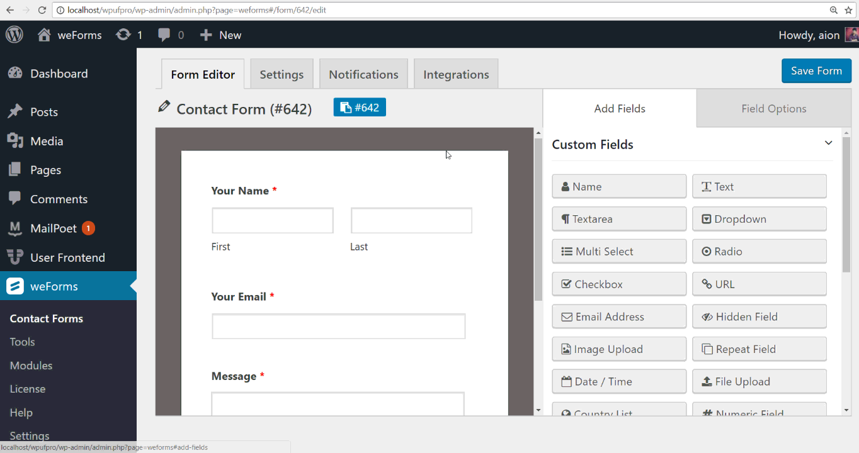Add an Image Upload field
Viewport: 859px width, 453px height.
(619, 349)
